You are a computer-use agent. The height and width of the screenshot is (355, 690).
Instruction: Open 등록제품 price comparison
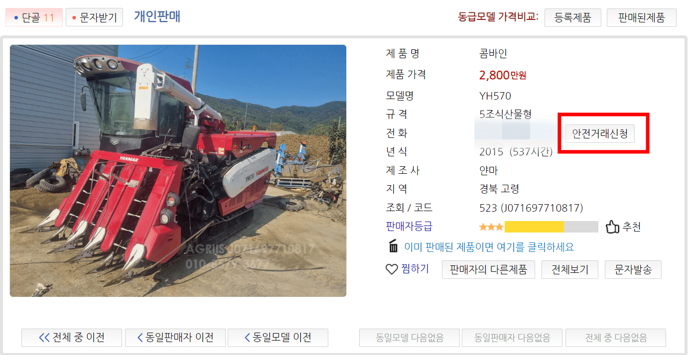click(x=573, y=17)
